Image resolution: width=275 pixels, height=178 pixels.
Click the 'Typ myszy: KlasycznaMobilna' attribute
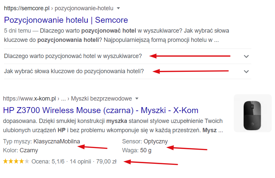click(42, 142)
